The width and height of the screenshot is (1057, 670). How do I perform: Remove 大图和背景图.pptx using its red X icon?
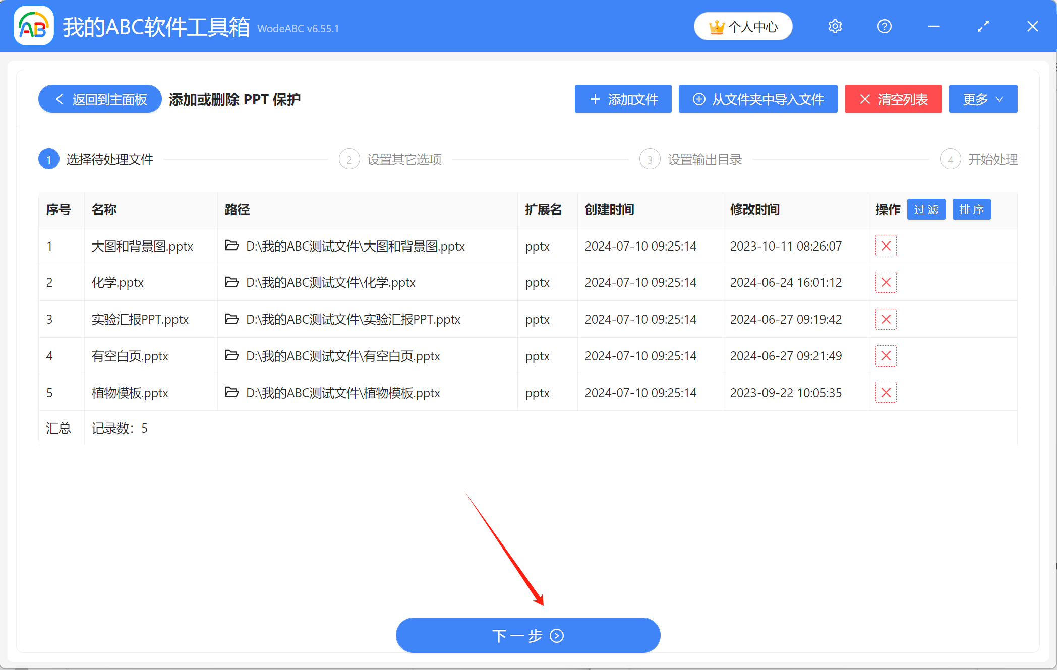[x=886, y=246]
